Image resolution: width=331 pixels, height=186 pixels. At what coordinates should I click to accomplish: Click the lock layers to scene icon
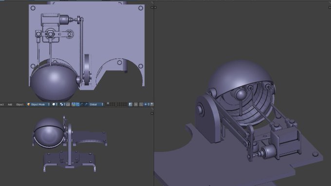click(130, 104)
